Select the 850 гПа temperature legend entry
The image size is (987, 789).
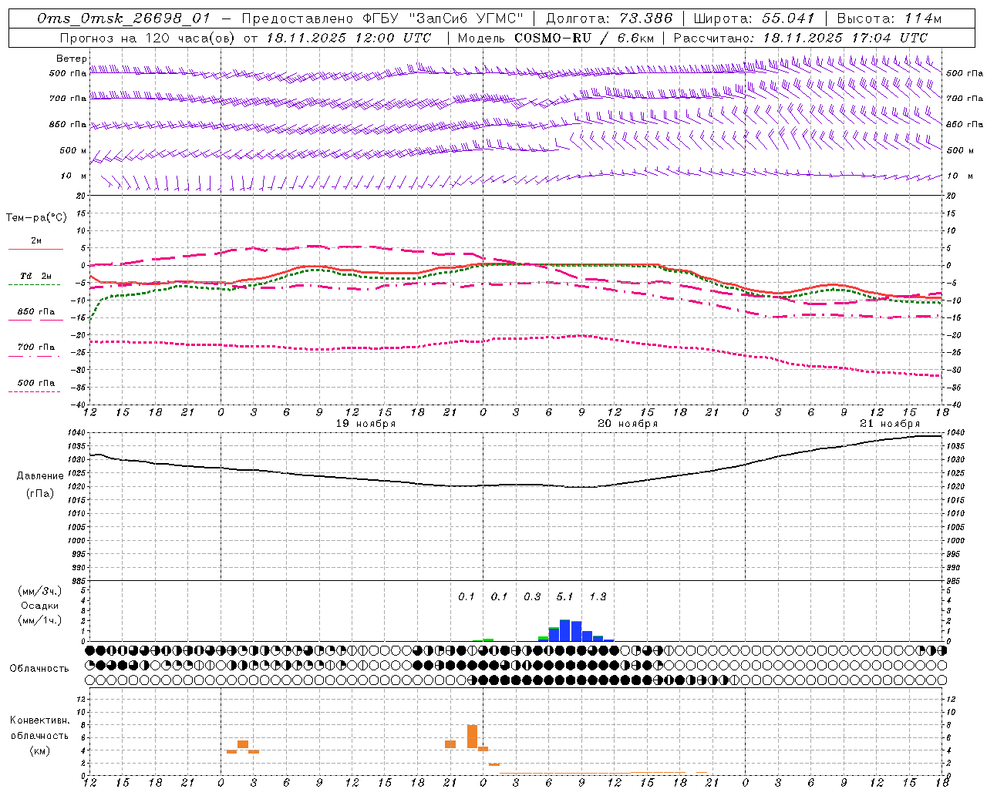(x=35, y=311)
